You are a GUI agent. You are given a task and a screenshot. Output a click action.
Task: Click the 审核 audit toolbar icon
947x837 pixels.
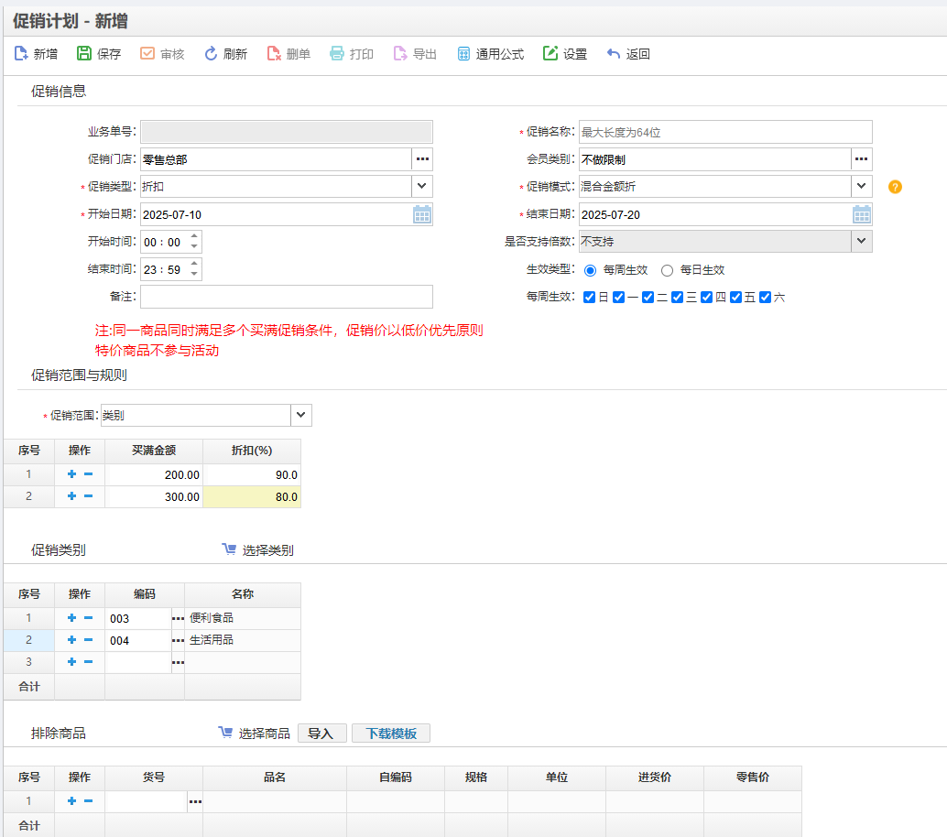pos(147,54)
